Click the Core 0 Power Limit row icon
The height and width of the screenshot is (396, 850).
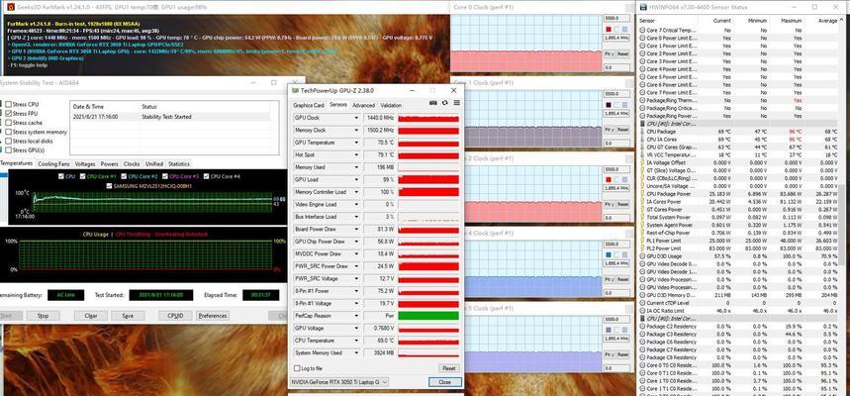pos(642,39)
